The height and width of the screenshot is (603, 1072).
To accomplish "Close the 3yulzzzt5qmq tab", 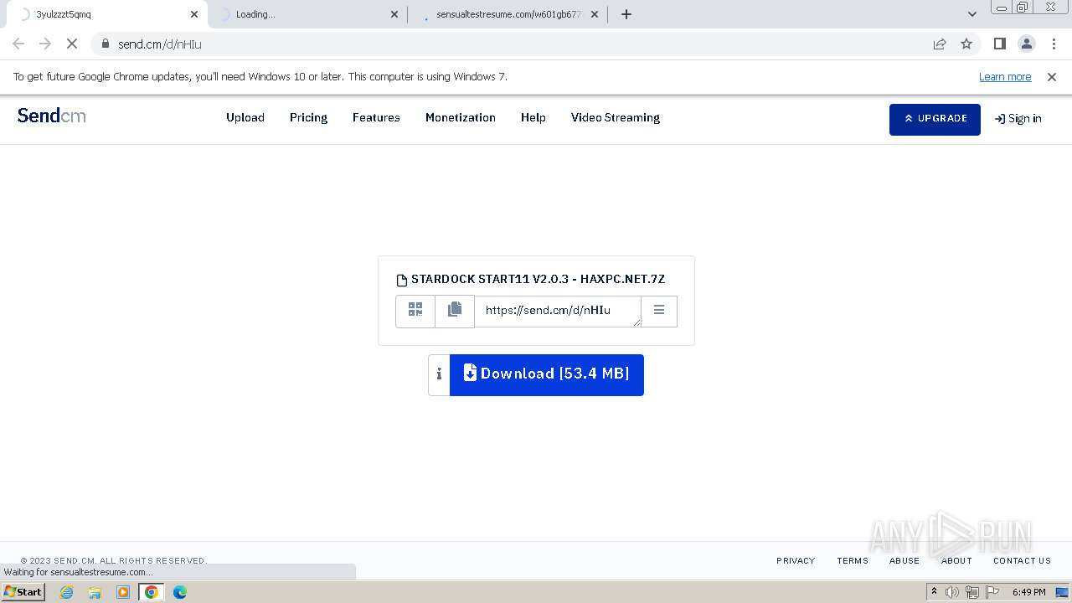I will point(194,14).
